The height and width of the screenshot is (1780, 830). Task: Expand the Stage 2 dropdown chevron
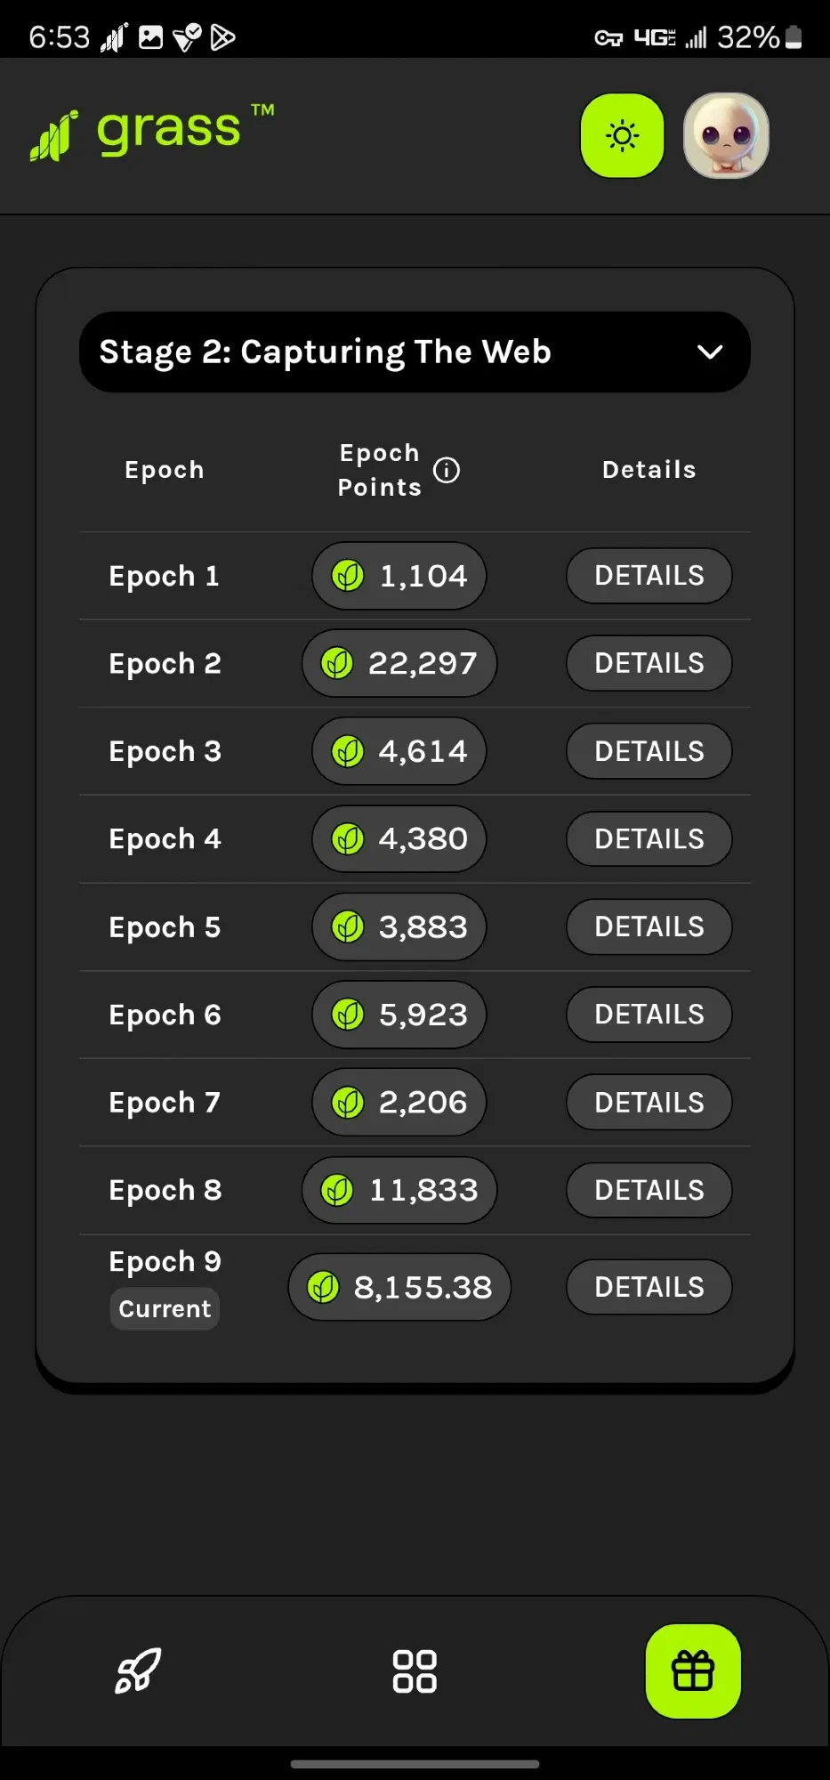pyautogui.click(x=710, y=352)
